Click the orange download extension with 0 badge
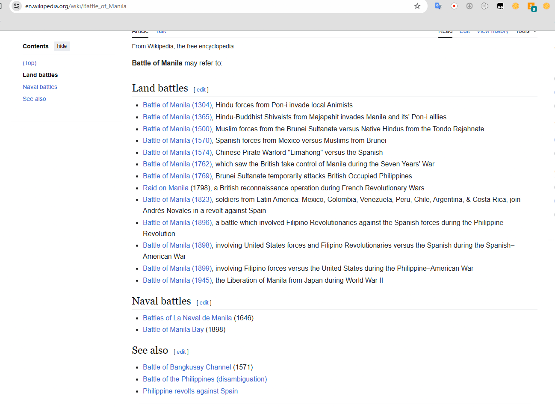 pos(531,6)
